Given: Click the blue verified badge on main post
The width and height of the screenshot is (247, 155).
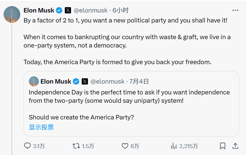Looking at the screenshot, I should (x=59, y=11).
